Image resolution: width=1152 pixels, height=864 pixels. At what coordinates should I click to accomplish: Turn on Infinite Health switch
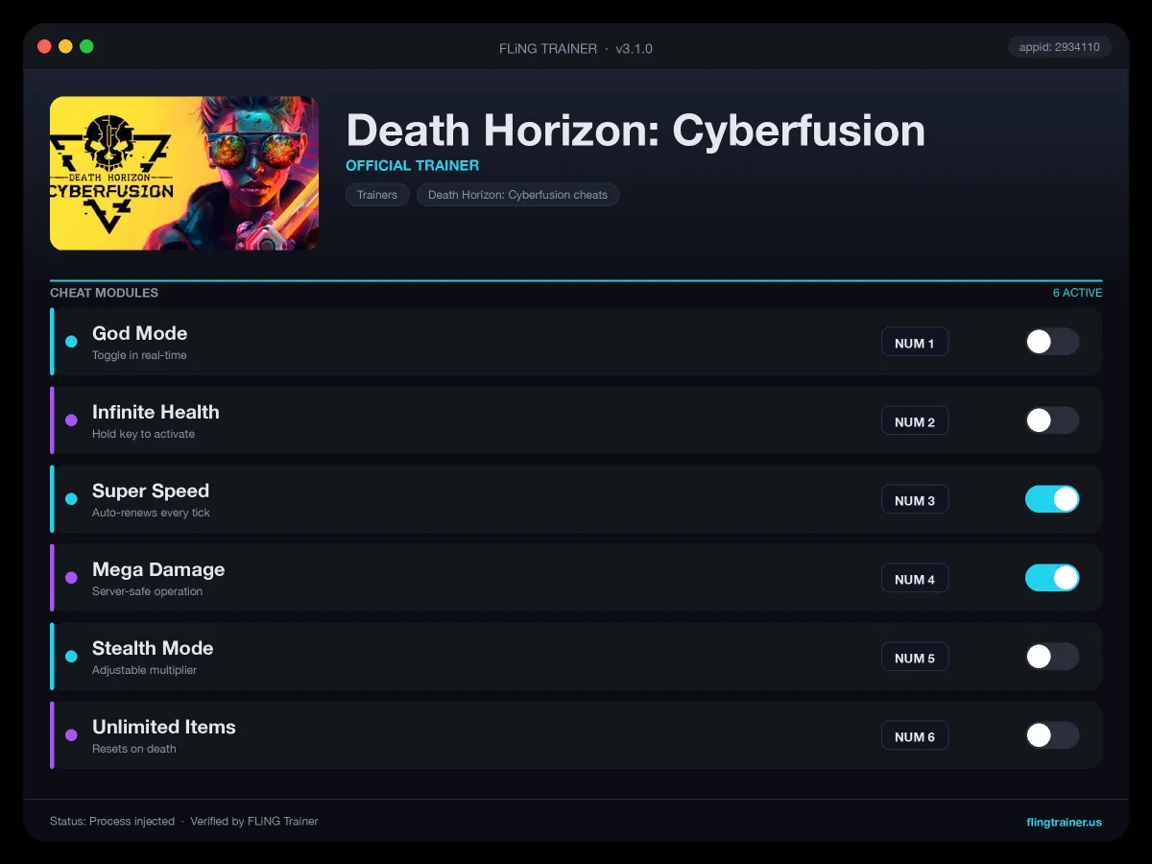[1052, 420]
